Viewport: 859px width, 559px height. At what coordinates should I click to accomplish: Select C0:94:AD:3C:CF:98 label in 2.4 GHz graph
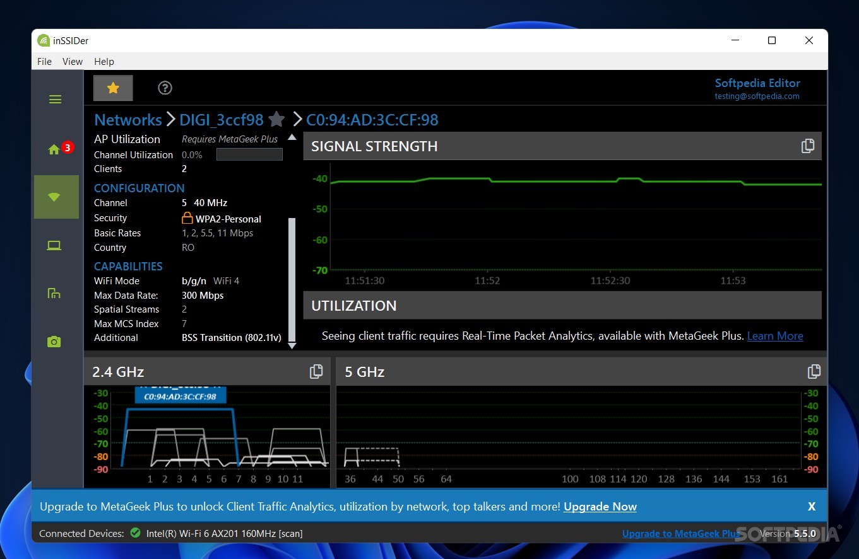(x=180, y=396)
